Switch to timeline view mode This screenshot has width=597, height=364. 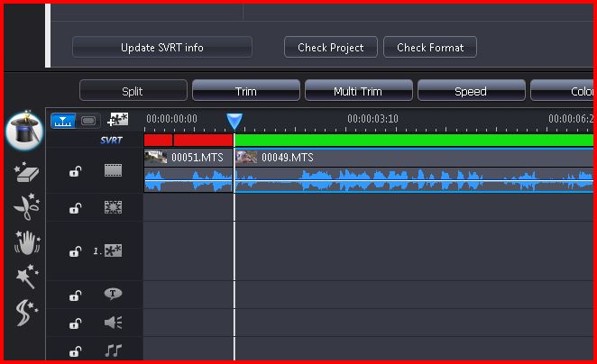63,120
